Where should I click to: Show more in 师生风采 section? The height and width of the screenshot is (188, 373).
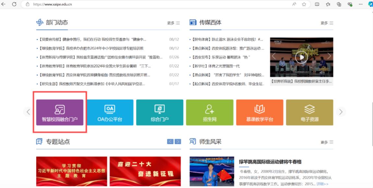[x=327, y=142]
